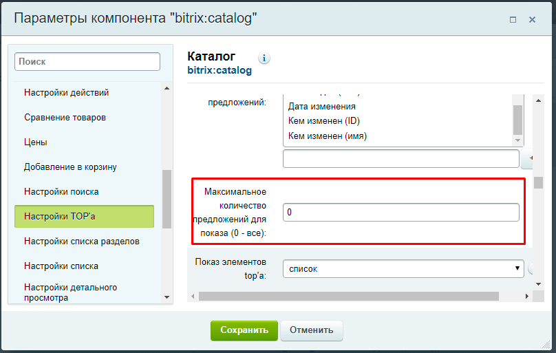Click the info icon next to Каталог
556x353 pixels.
264,58
